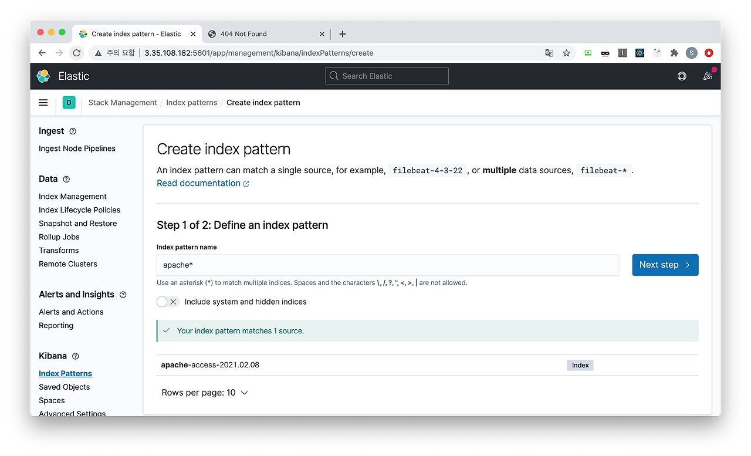Viewport: 751px width, 456px height.
Task: Open a new browser tab
Action: (343, 34)
